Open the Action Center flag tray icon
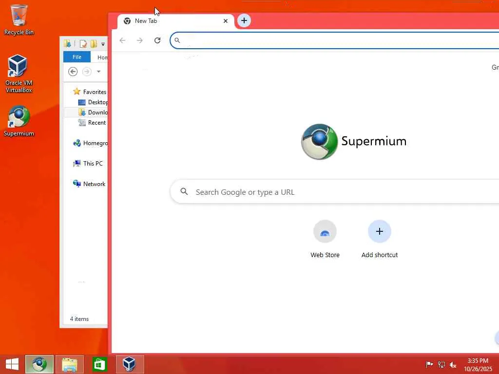Viewport: 499px width, 374px height. pos(429,364)
